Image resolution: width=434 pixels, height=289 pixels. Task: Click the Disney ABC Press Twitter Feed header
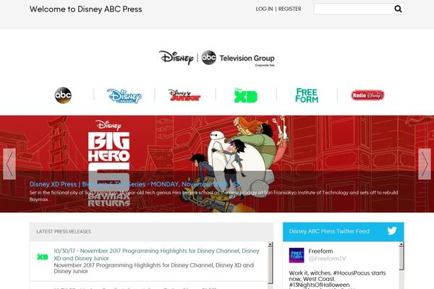[x=343, y=232]
